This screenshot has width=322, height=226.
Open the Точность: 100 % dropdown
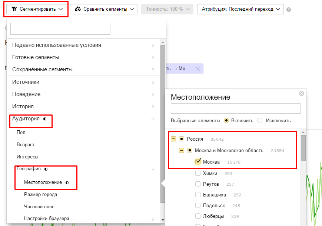click(x=167, y=9)
